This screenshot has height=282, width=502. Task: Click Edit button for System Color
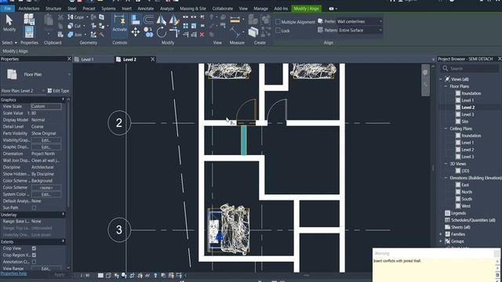point(45,194)
